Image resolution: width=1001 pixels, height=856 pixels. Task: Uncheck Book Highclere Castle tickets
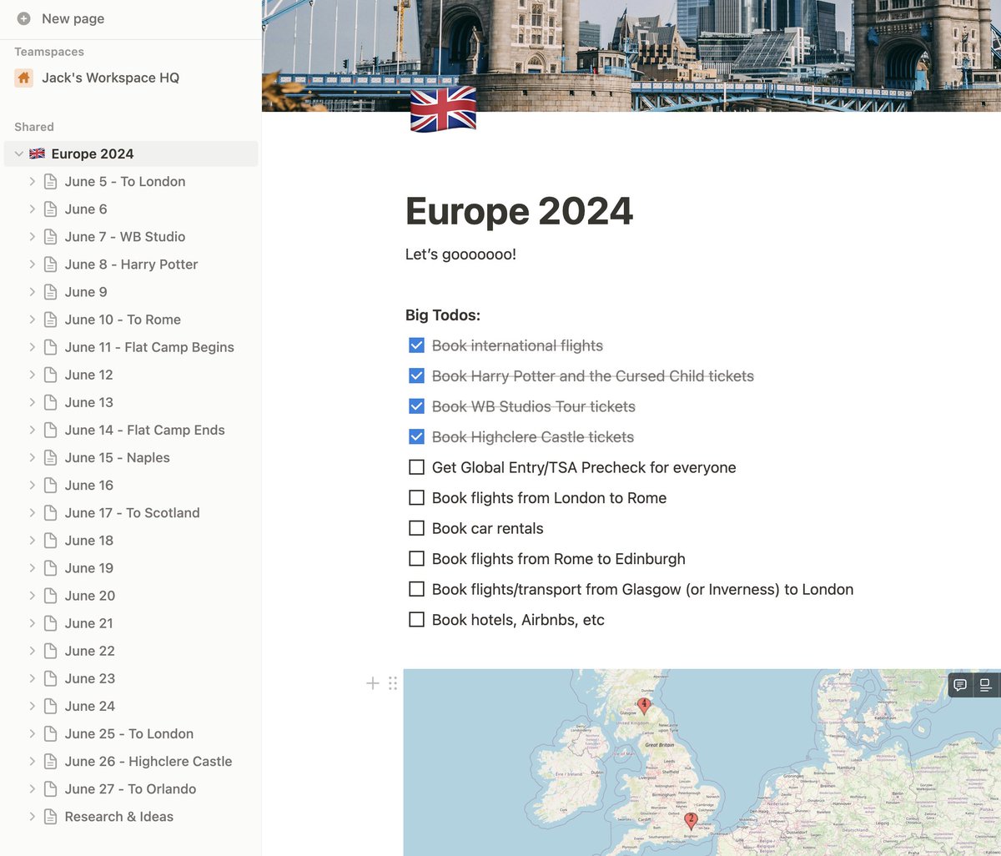point(417,437)
